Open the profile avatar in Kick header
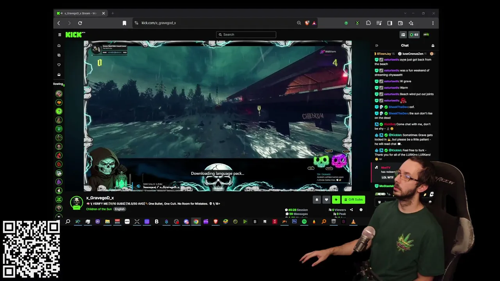The image size is (500, 281). pyautogui.click(x=426, y=35)
